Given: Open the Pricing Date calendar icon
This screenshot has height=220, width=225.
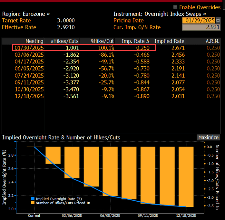Looking at the screenshot, I should coord(218,20).
